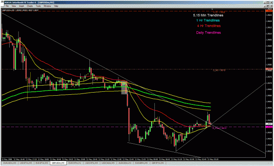Switch to AUDUSDm,H4 chart tab
The width and height of the screenshot is (274, 166).
pyautogui.click(x=125, y=163)
